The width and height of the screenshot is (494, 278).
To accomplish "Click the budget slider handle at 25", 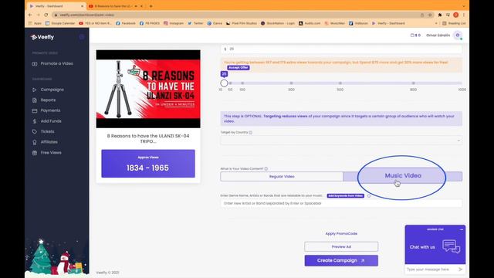I will tap(224, 83).
